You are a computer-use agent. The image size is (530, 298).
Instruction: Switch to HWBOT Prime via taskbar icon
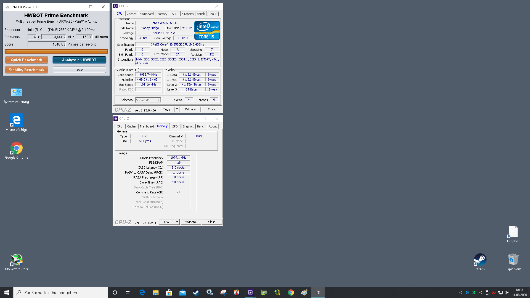pyautogui.click(x=318, y=292)
